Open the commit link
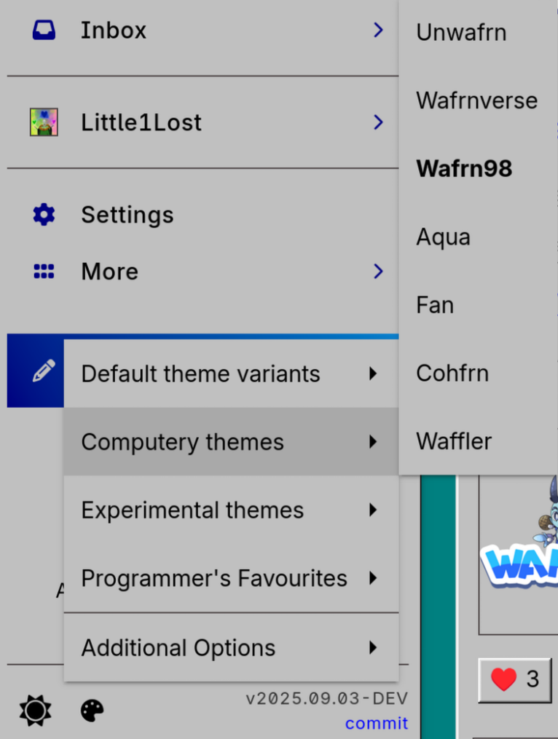Screen dimensions: 558x739 (x=377, y=724)
